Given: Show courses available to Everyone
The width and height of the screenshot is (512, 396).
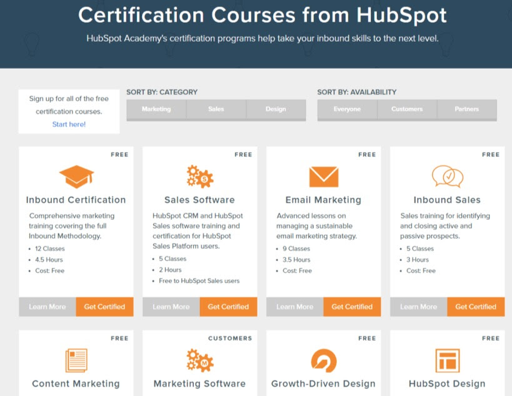Looking at the screenshot, I should 347,109.
